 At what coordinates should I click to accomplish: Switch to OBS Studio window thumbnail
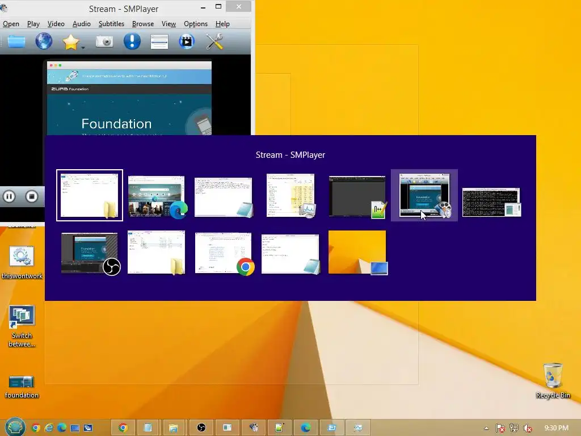pyautogui.click(x=90, y=254)
